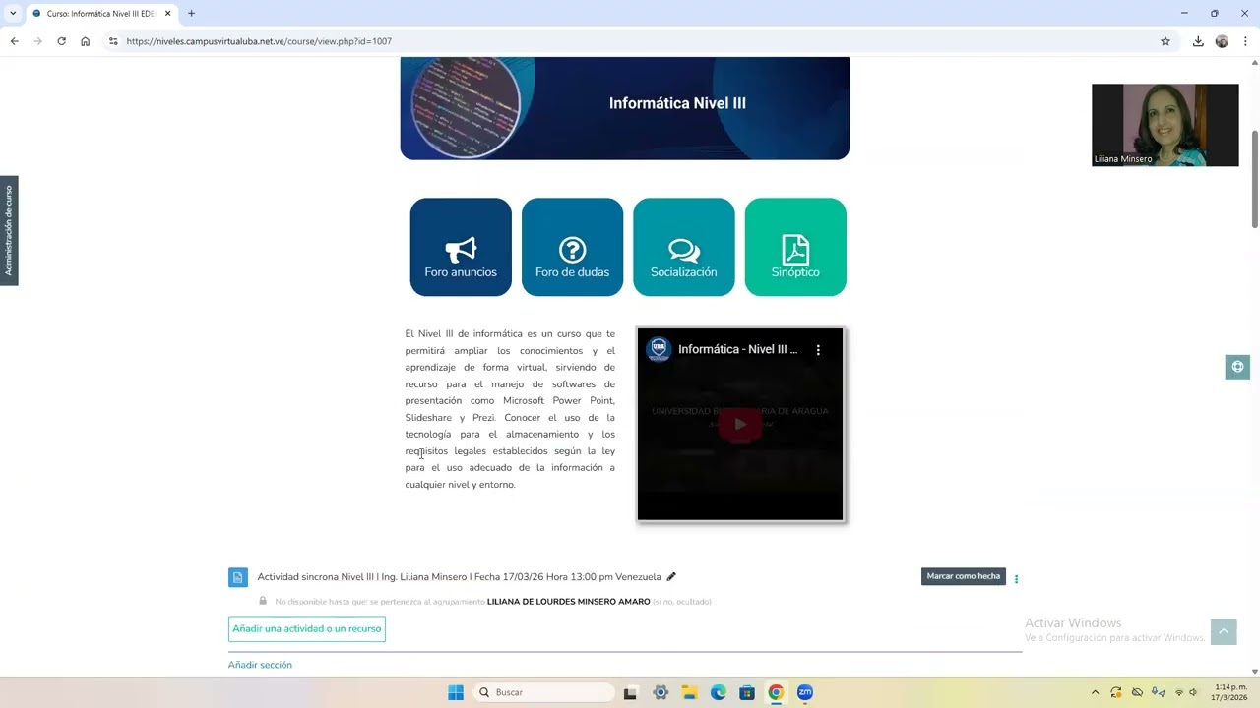Click the teal accessibility icon on right edge
Screen dimensions: 1260x708
click(x=1237, y=367)
